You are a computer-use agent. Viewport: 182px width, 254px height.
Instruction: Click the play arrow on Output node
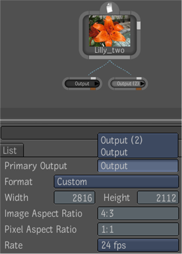[97, 84]
